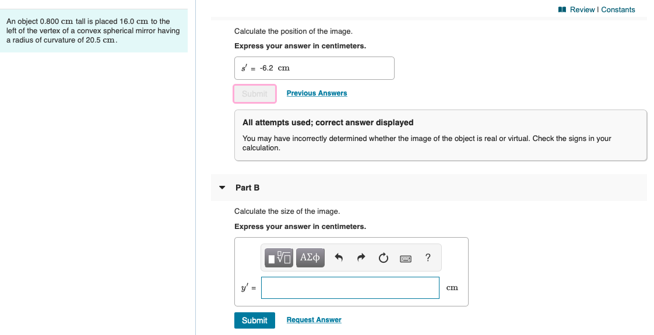Submit the Part B answer
This screenshot has width=654, height=335.
(x=254, y=320)
